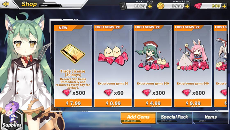Tap the oil barrel resource icon
230x130 pixels.
[123, 6]
